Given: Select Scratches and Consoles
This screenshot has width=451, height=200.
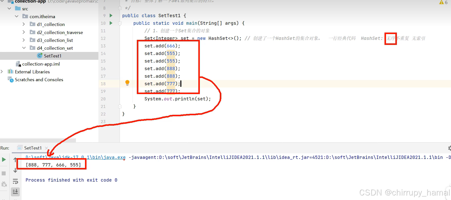Looking at the screenshot, I should click(x=39, y=80).
